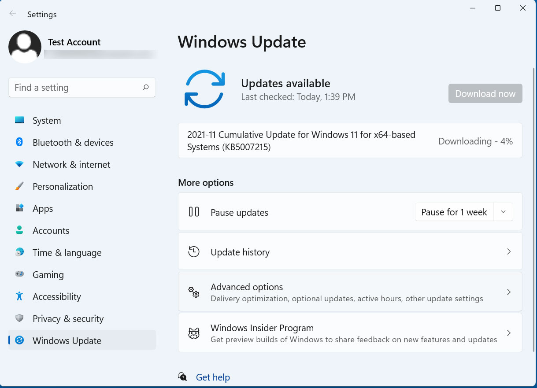The width and height of the screenshot is (537, 388).
Task: Select the Personalization category
Action: tap(82, 187)
